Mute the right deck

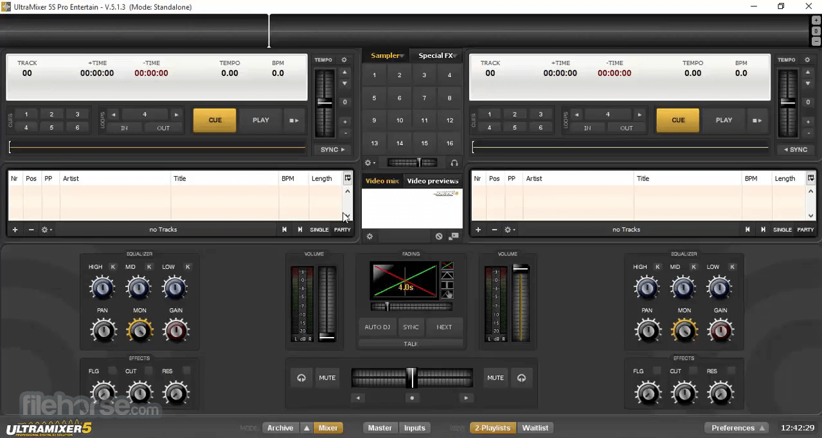[x=496, y=378]
